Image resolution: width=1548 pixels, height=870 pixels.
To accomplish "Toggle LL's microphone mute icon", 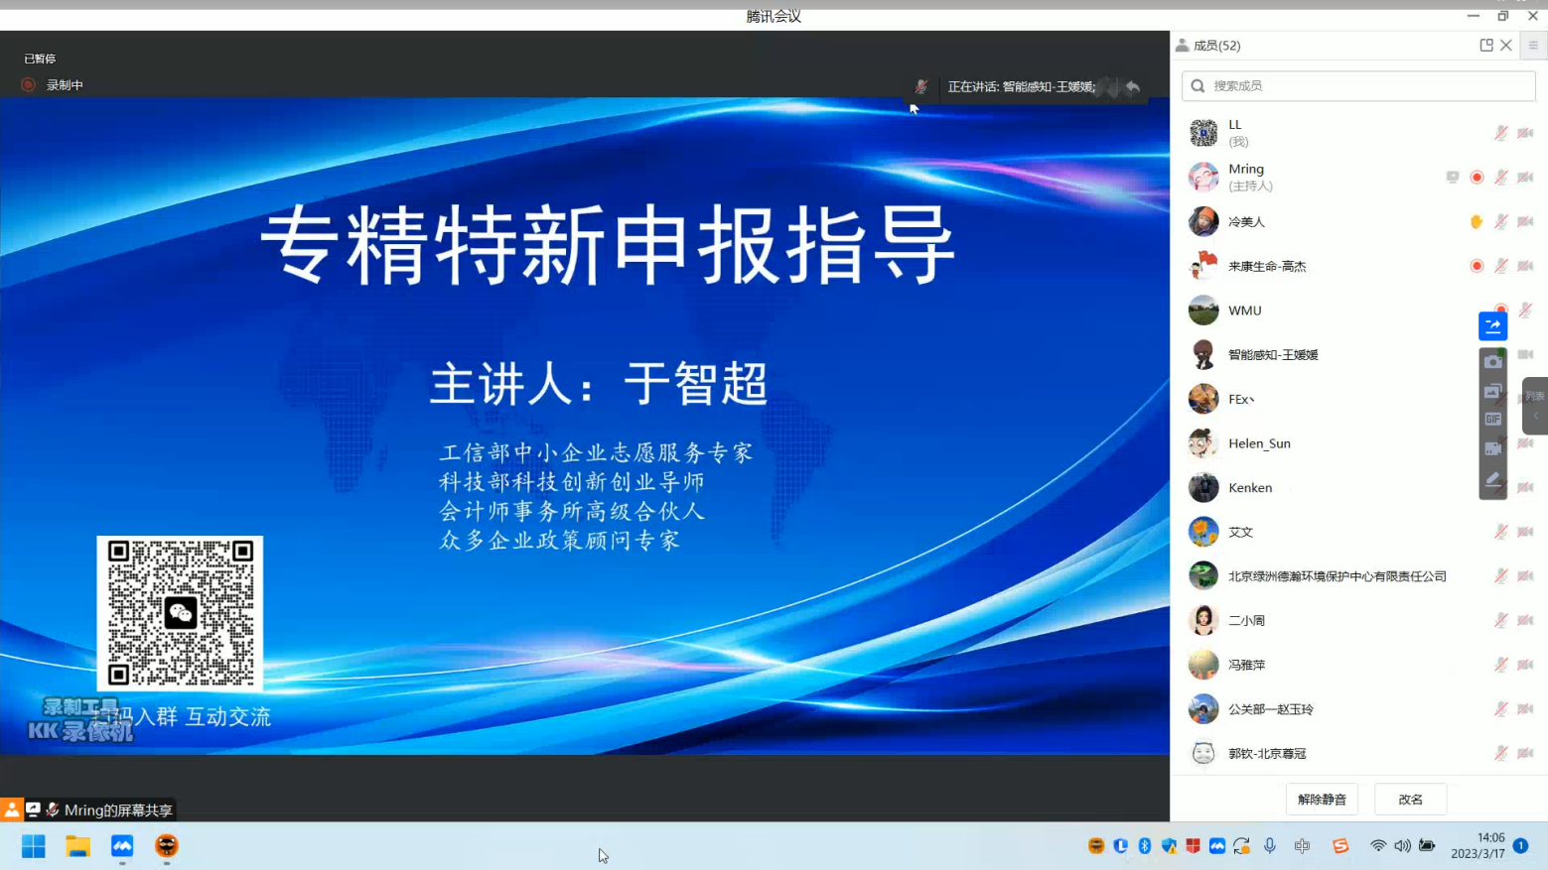I will [x=1501, y=133].
